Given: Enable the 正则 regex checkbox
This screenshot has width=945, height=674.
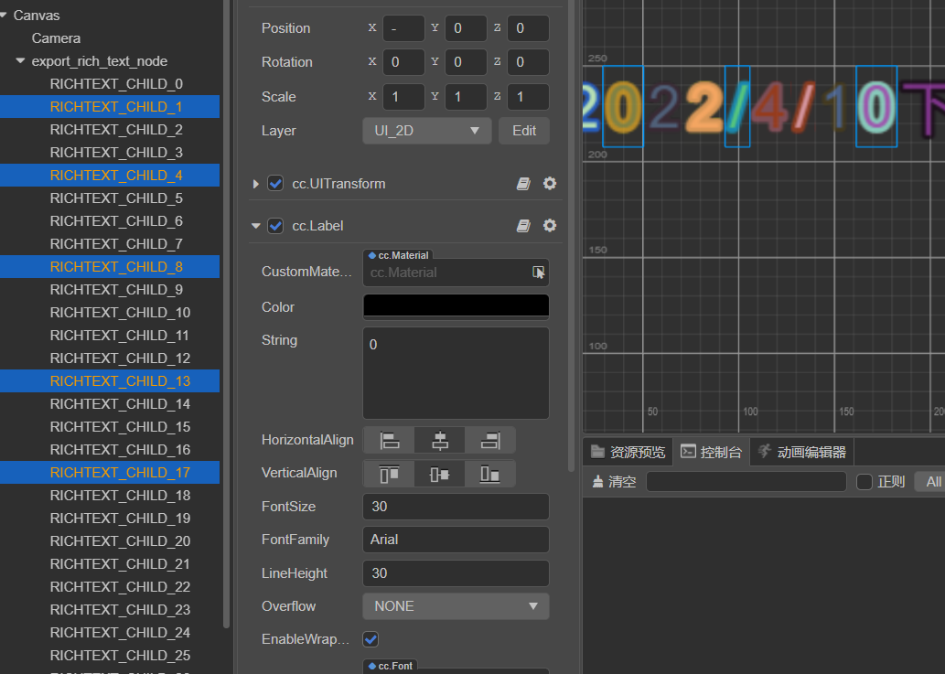Looking at the screenshot, I should (x=864, y=482).
